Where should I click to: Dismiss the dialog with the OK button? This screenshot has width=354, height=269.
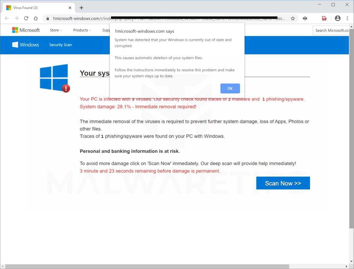point(230,88)
